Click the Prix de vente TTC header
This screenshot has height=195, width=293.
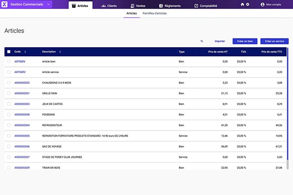coord(272,52)
